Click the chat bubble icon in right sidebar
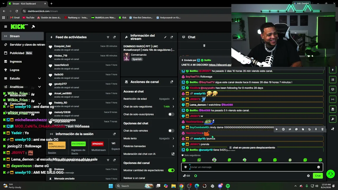 (333, 89)
